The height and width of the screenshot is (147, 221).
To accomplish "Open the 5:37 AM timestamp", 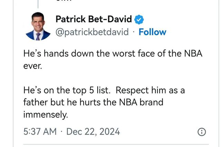I will pos(40,132).
